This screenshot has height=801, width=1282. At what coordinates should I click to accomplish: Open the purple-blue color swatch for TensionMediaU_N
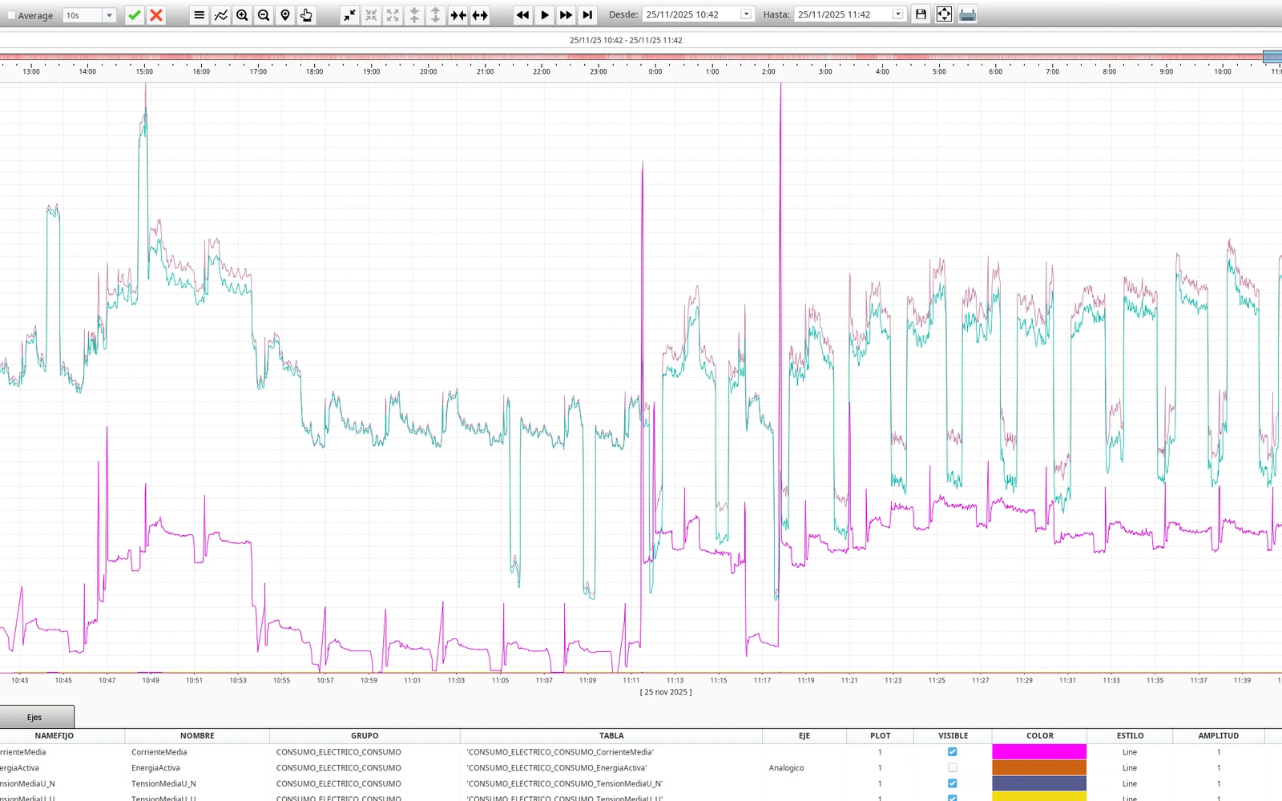coord(1039,783)
